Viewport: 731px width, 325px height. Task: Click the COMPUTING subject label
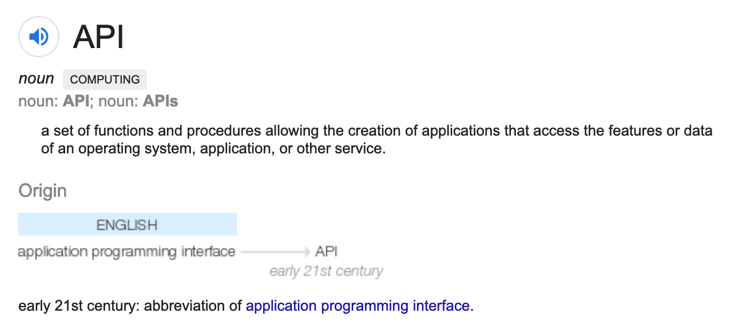click(x=105, y=80)
